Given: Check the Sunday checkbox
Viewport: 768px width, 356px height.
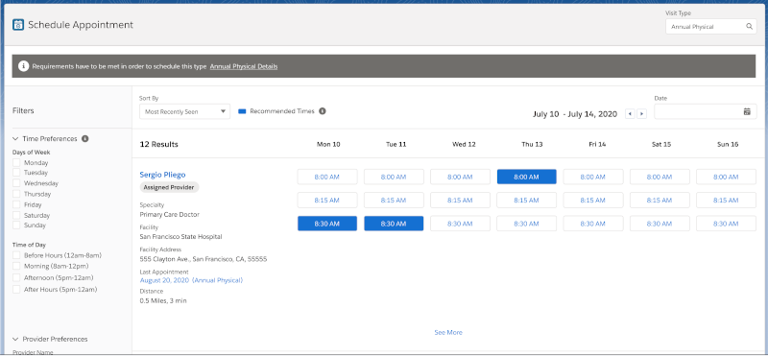Looking at the screenshot, I should (16, 225).
